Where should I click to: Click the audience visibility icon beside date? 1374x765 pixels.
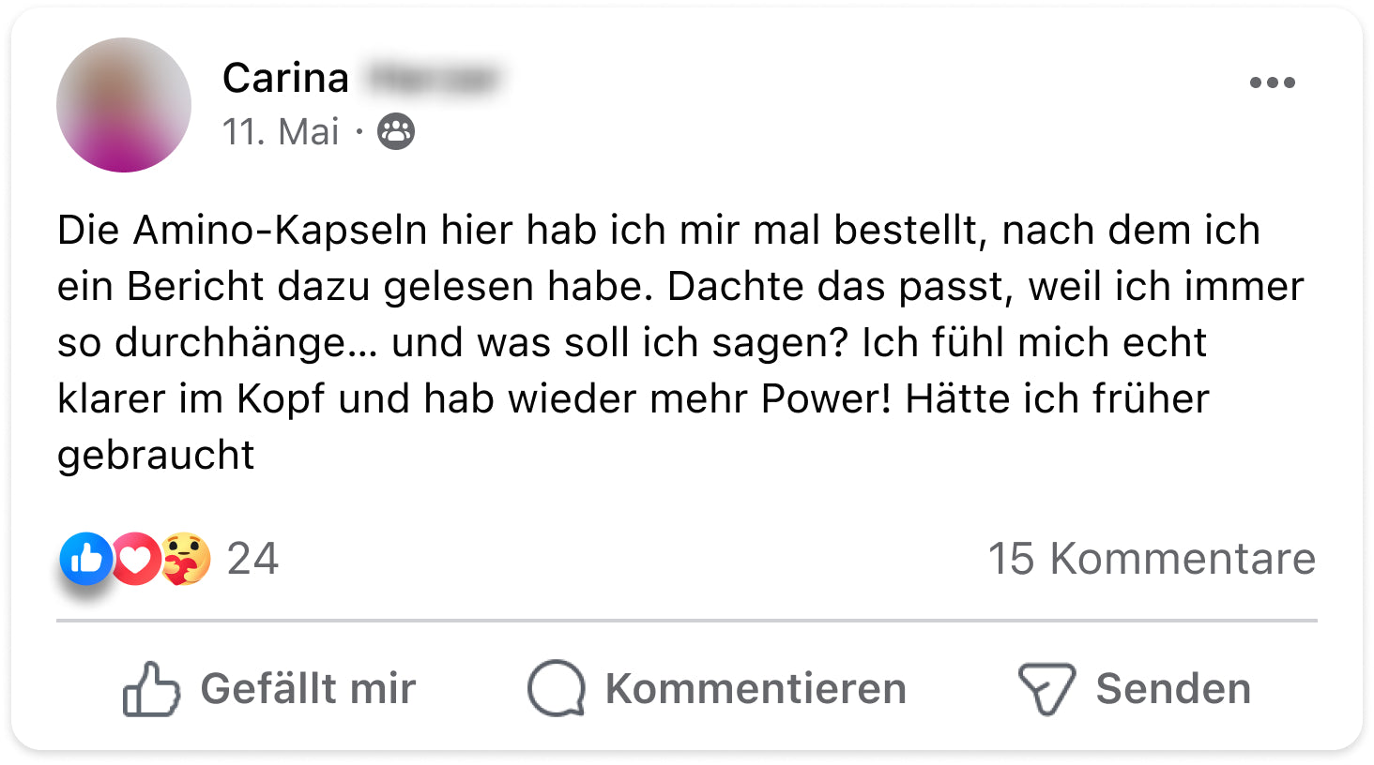coord(396,132)
